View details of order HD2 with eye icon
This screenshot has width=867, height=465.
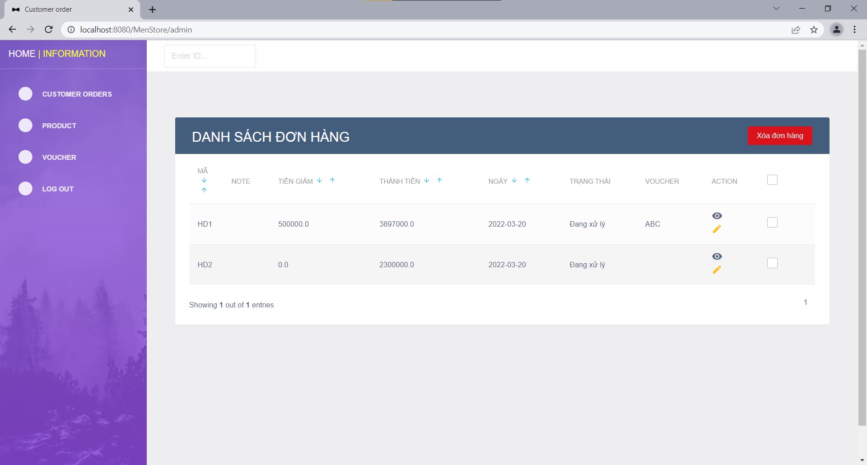point(718,256)
